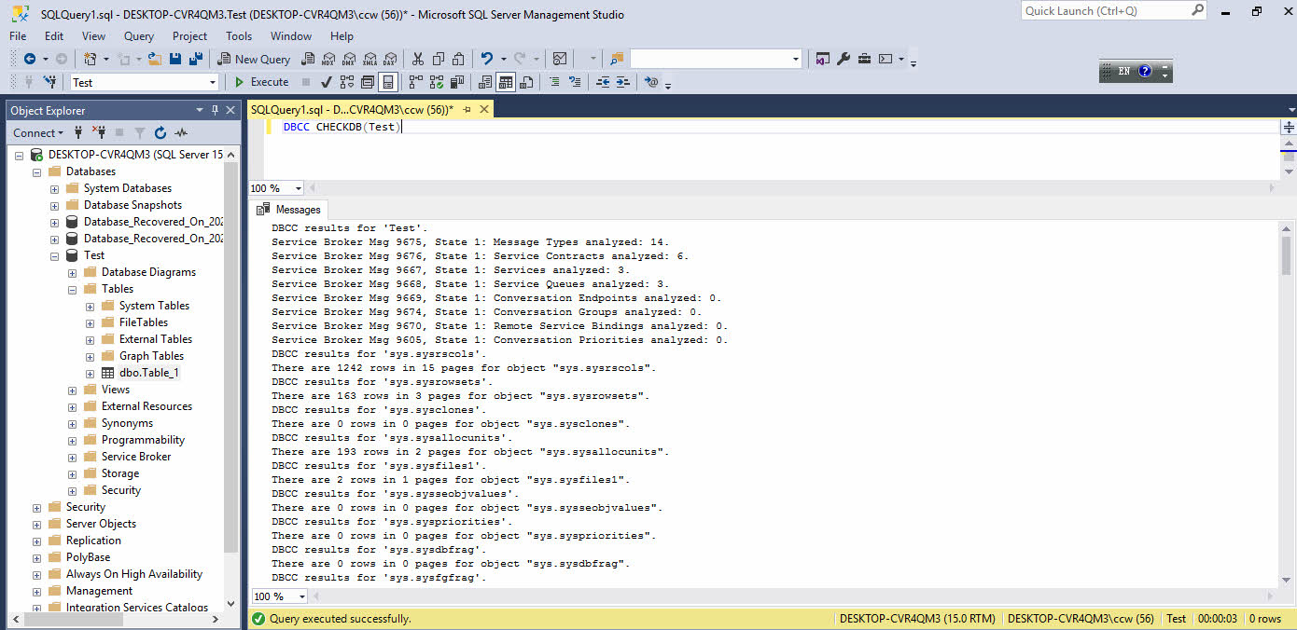Toggle Results to Text output mode

point(485,82)
